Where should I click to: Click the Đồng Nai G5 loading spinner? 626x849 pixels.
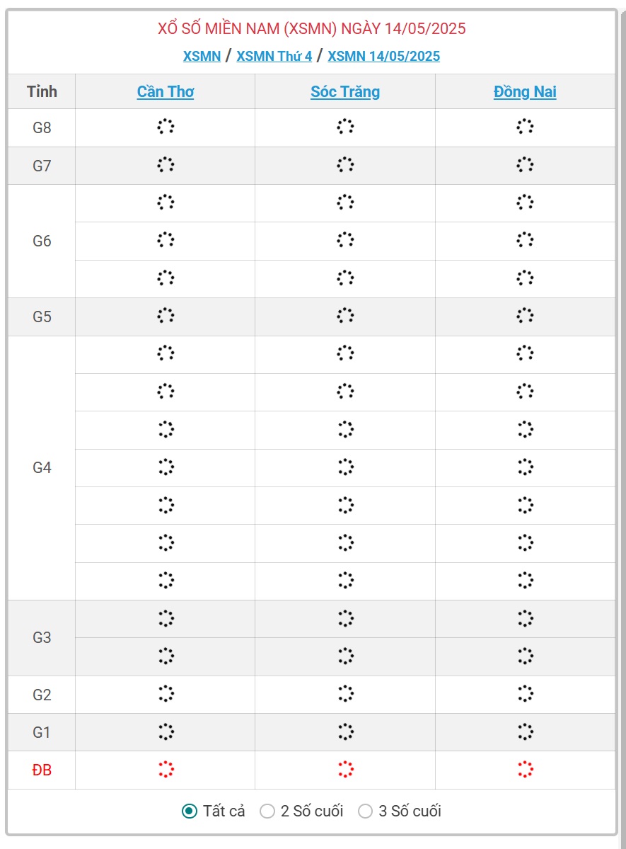pos(525,316)
